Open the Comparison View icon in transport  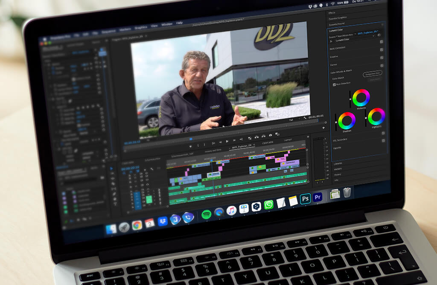tap(277, 134)
